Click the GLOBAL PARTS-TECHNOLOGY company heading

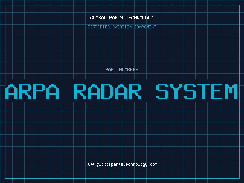[122, 18]
